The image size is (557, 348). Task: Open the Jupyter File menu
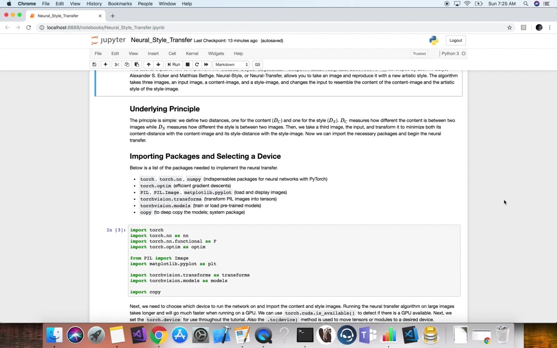click(98, 54)
